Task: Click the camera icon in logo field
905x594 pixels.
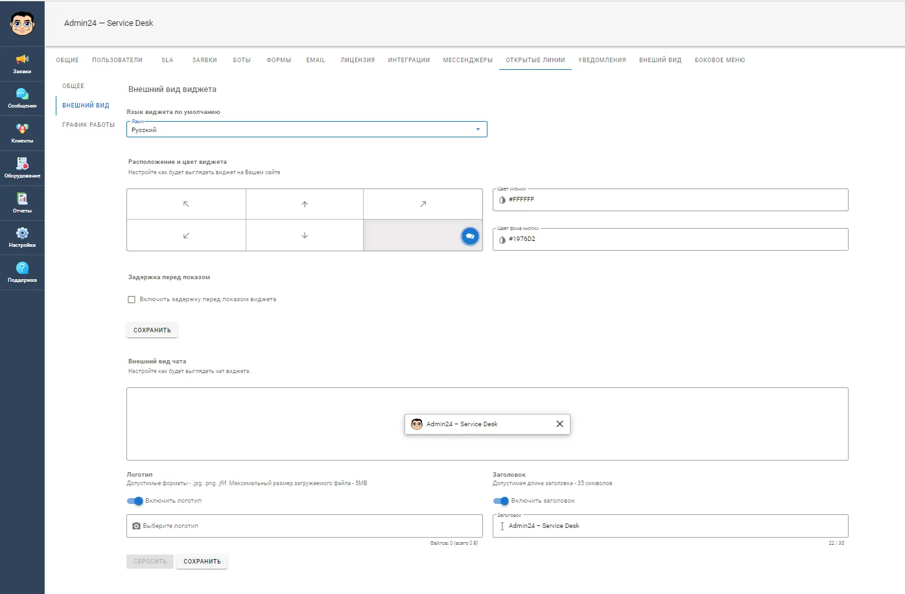Action: tap(136, 526)
